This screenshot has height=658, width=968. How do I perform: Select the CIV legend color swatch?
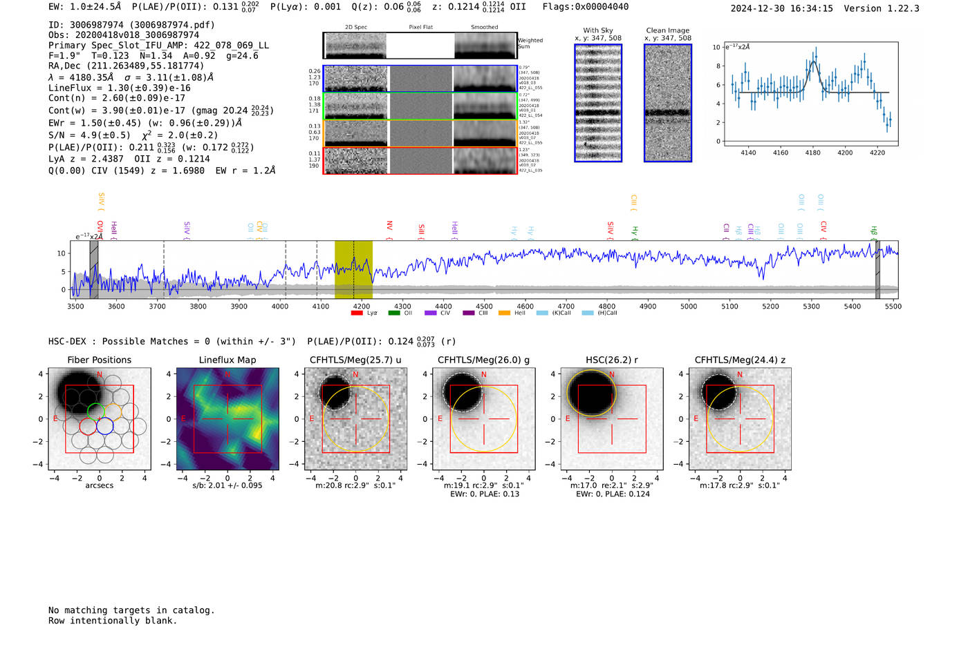(x=431, y=313)
